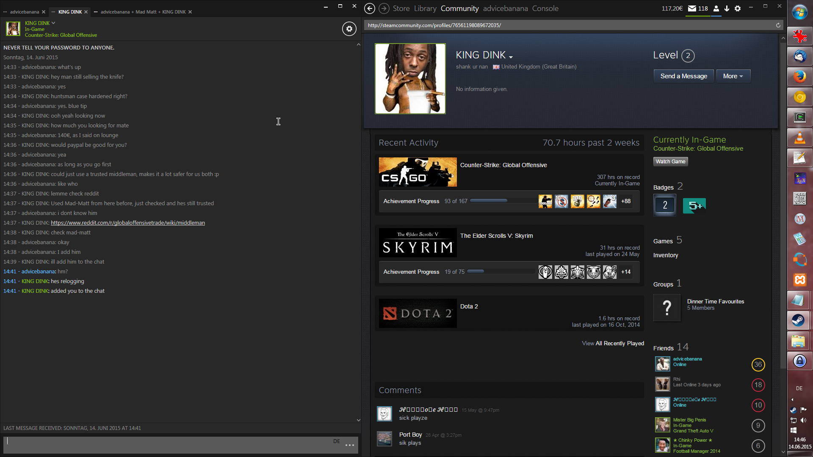Switch to the advicebanana chat tab
Screen dimensions: 813x457
(x=24, y=12)
